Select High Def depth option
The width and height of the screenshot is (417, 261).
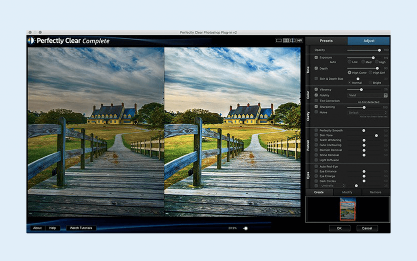370,72
